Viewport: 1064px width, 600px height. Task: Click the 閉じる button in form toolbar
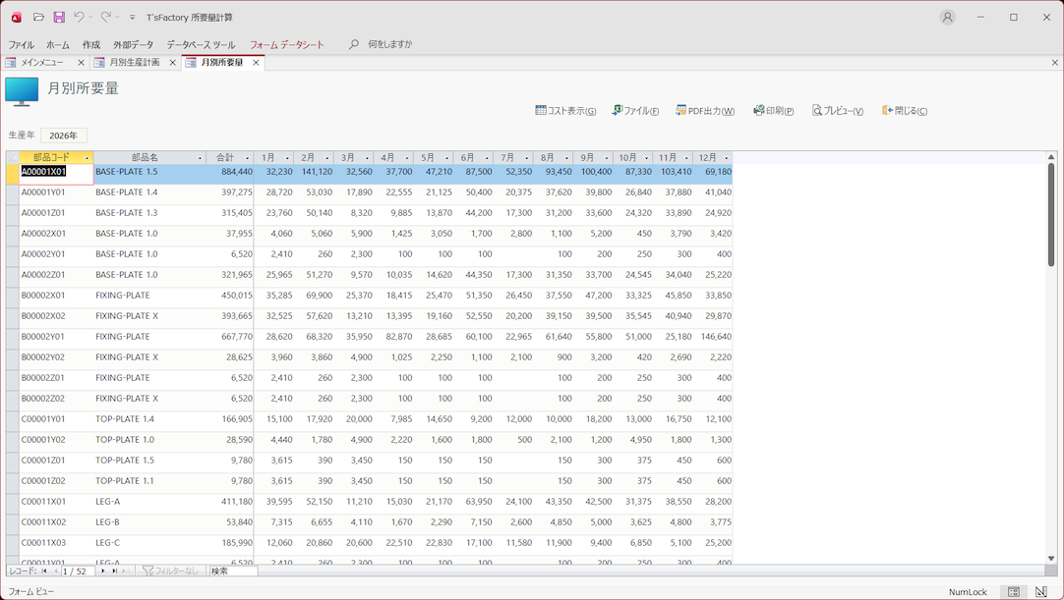(904, 111)
